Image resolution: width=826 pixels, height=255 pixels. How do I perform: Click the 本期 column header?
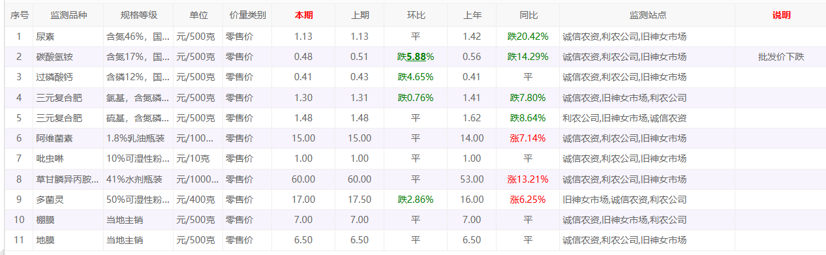coord(303,15)
